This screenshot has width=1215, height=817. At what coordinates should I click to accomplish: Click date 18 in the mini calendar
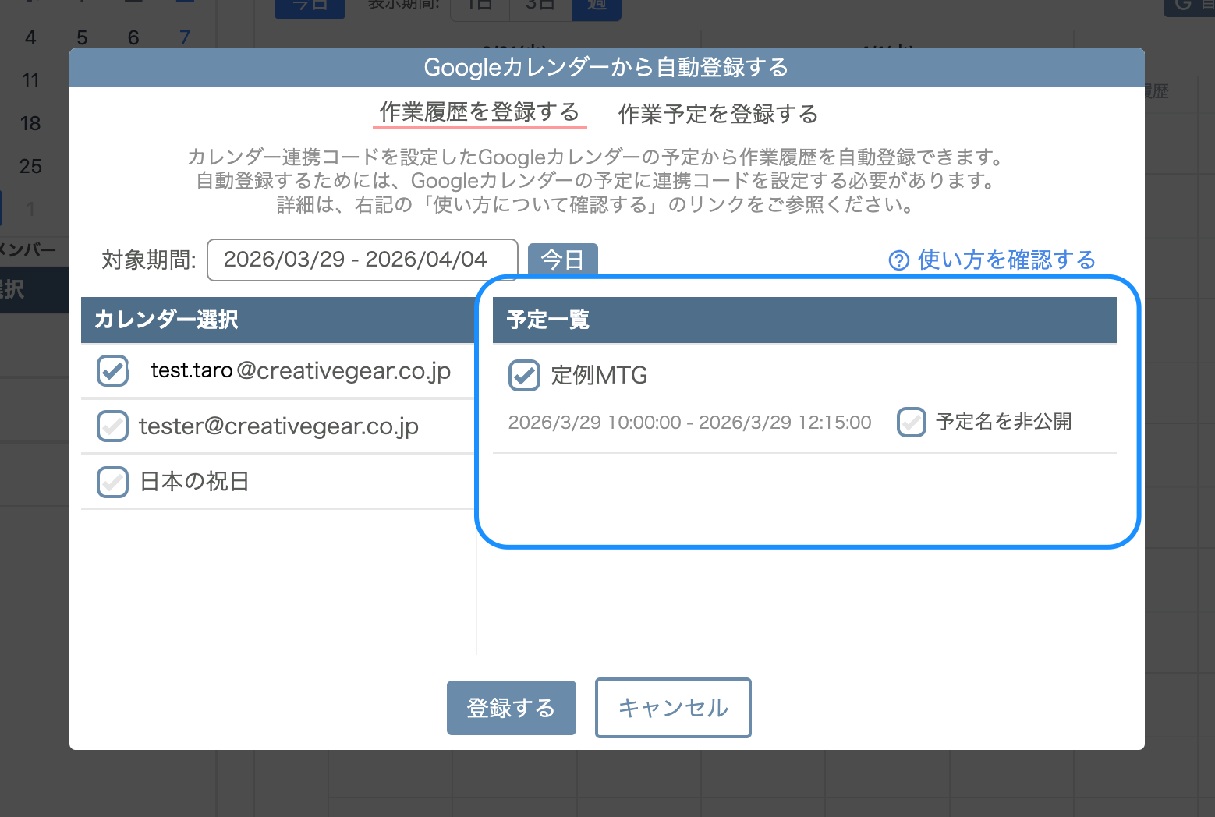pos(31,123)
